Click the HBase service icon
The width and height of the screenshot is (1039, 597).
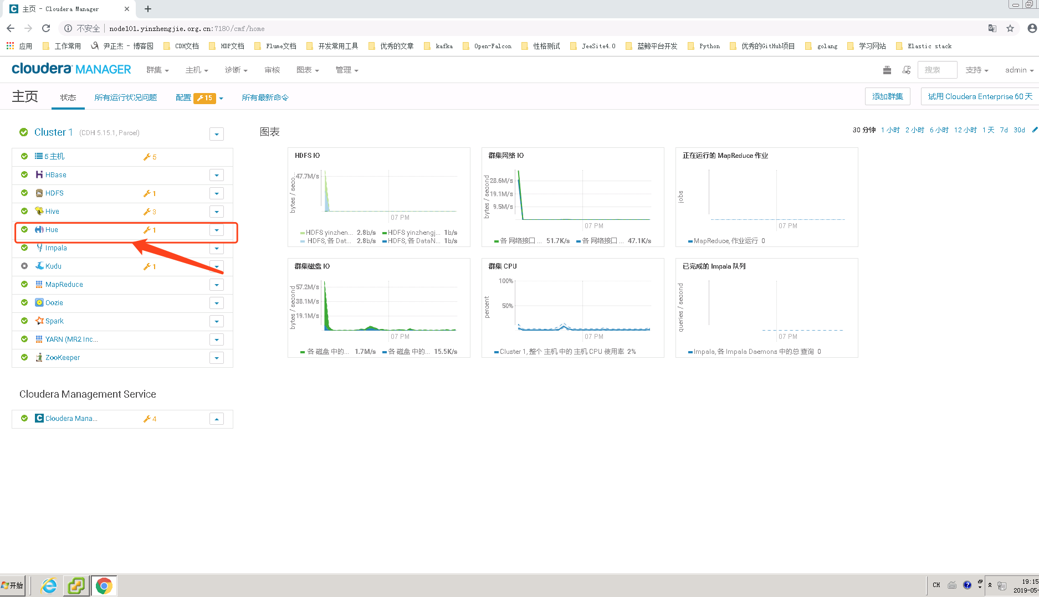coord(38,174)
